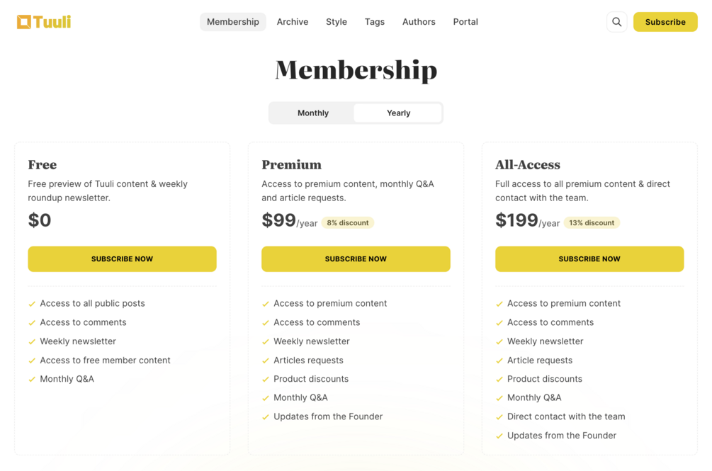Switch billing to Yearly
Image resolution: width=712 pixels, height=471 pixels.
(398, 113)
